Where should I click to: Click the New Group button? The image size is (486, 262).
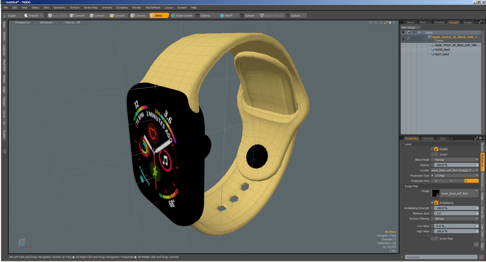point(410,27)
